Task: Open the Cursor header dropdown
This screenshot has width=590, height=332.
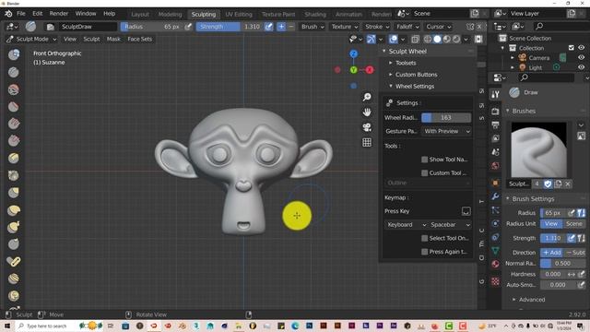Action: (x=438, y=27)
